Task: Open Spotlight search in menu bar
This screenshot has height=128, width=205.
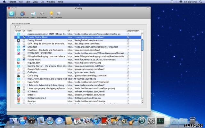Action: coord(201,2)
